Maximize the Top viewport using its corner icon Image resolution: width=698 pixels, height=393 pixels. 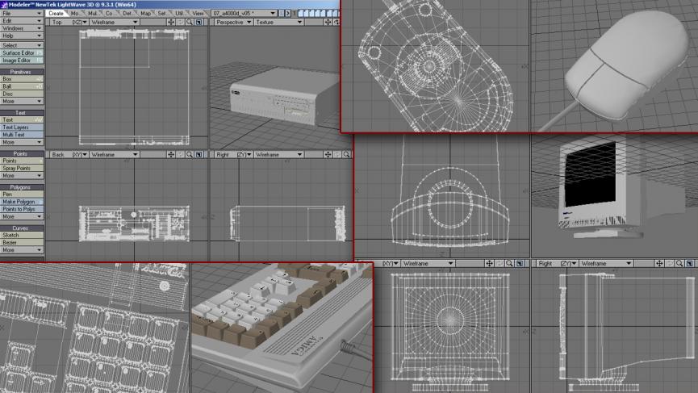(199, 23)
